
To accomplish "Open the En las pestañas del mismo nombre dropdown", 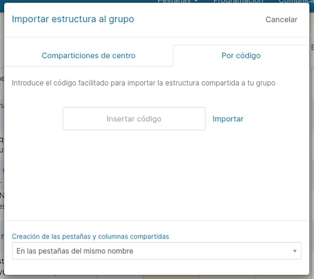I will tap(157, 251).
